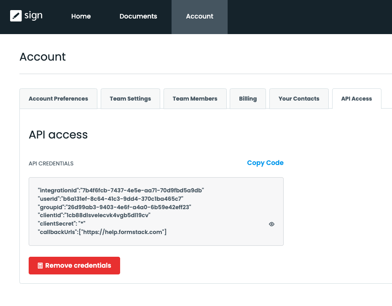Click the Account menu item in navigation bar
Screen dimensions: 392x306
199,16
